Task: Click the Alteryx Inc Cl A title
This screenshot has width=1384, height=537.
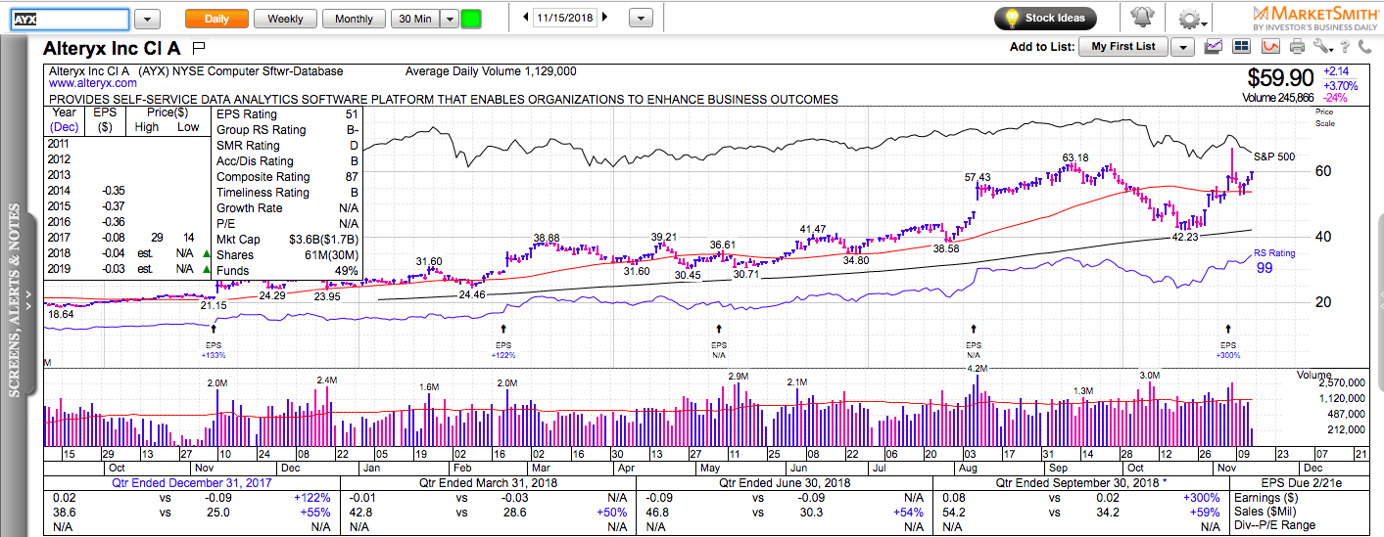Action: pyautogui.click(x=112, y=47)
